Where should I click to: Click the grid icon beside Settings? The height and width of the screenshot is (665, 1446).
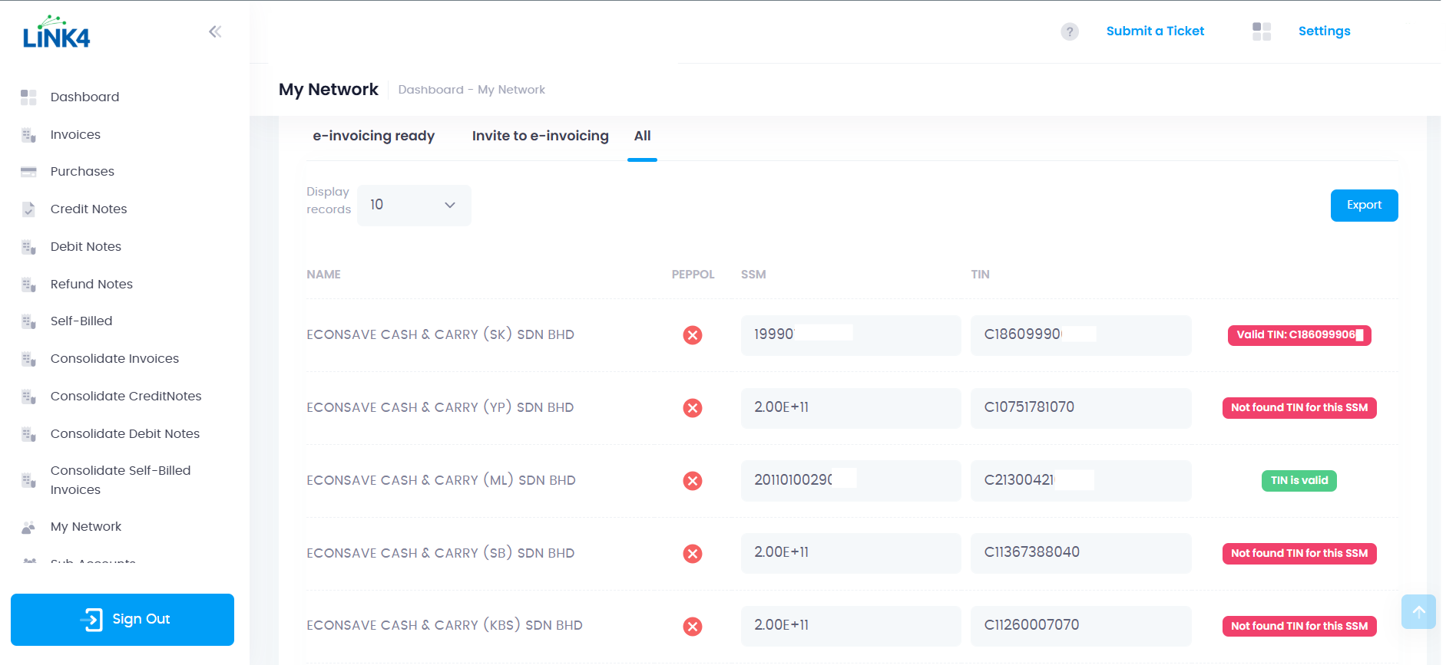(1261, 31)
